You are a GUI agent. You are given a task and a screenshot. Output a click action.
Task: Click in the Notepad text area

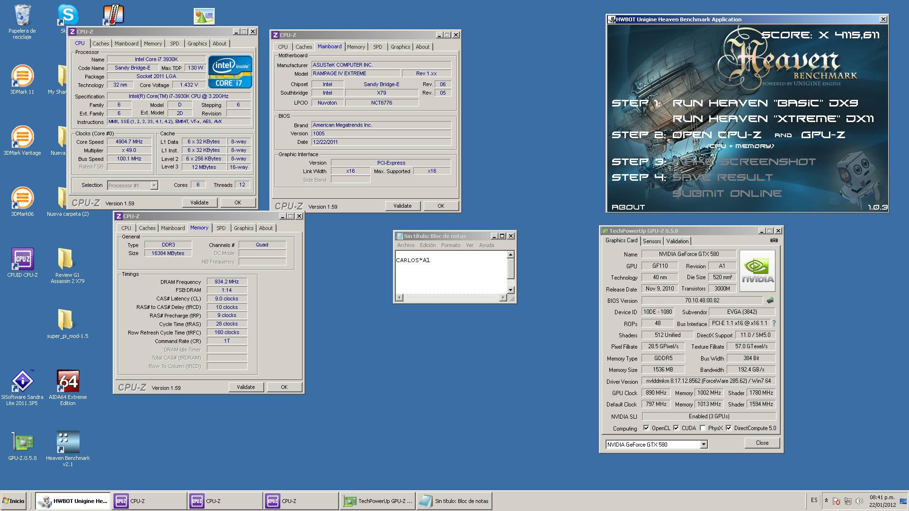[451, 272]
